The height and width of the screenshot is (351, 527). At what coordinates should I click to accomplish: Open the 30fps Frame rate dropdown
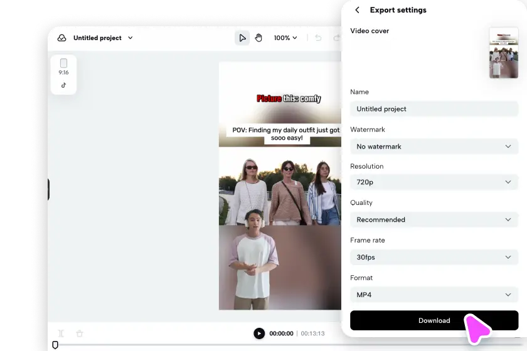[x=434, y=257]
